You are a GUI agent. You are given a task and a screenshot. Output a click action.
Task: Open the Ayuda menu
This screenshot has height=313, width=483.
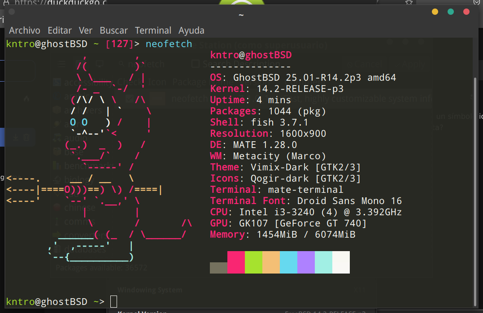(x=191, y=30)
